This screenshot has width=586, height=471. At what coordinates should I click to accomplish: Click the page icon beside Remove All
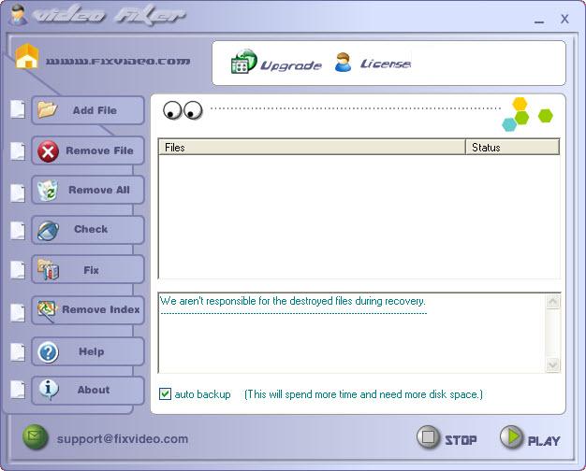pos(18,193)
